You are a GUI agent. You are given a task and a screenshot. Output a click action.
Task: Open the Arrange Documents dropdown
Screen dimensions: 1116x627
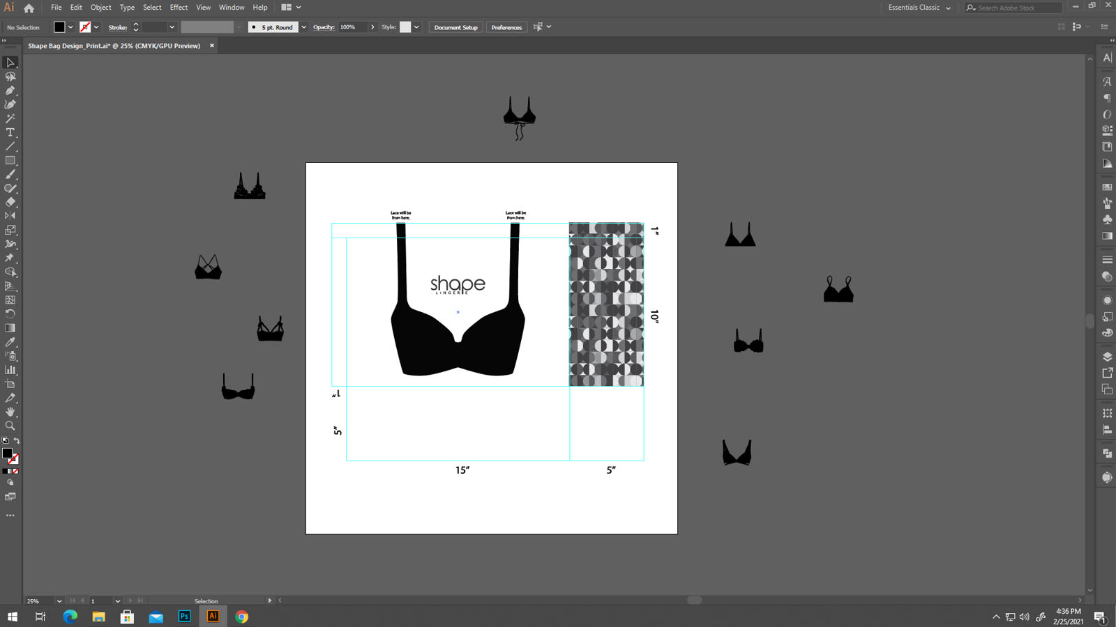click(291, 8)
